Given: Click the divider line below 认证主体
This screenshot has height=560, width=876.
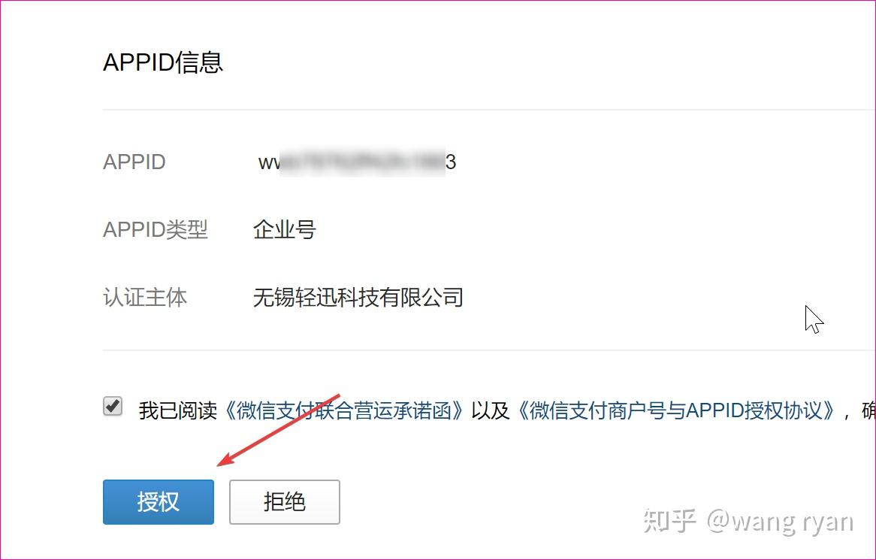Looking at the screenshot, I should 489,350.
